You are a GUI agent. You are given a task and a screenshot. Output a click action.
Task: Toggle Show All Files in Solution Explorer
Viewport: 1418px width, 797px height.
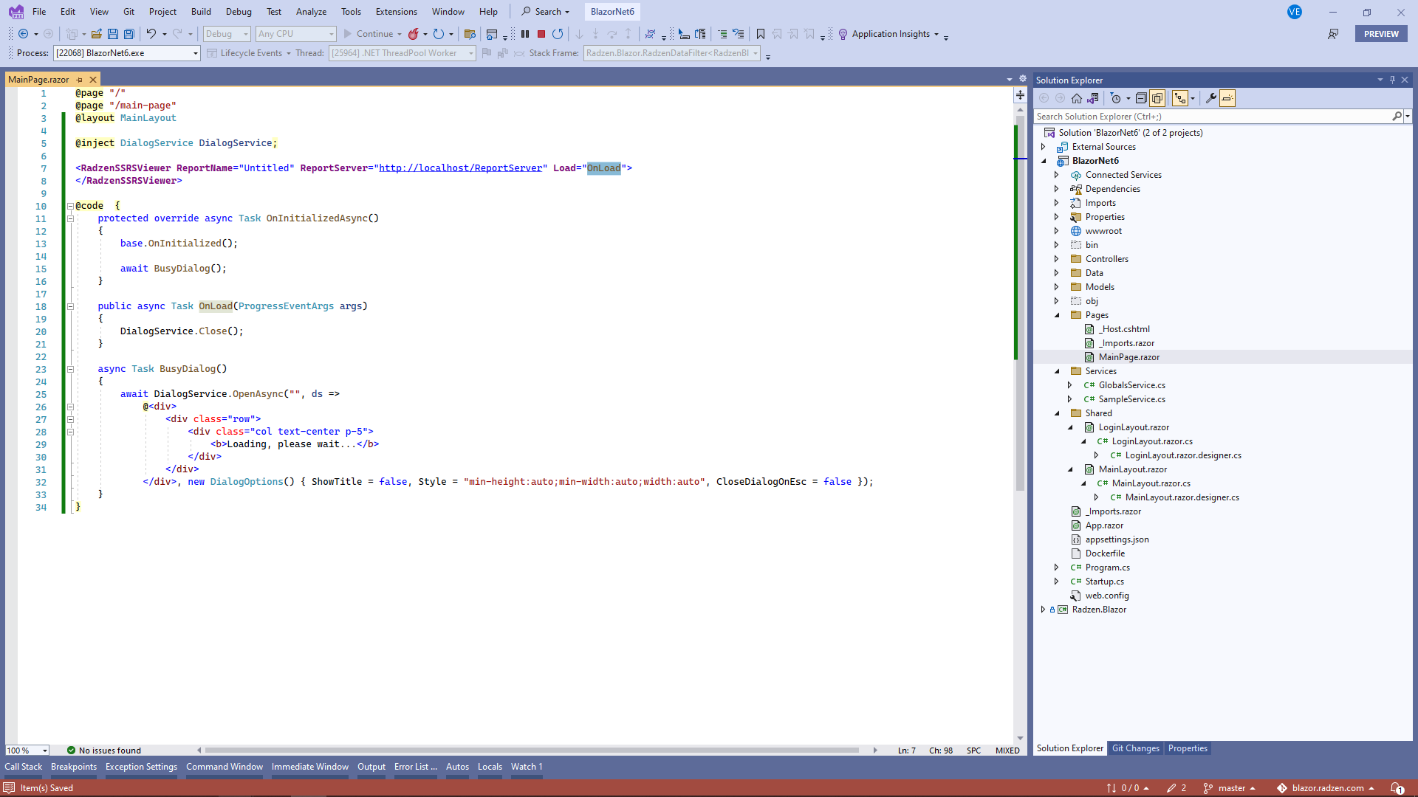click(x=1157, y=98)
